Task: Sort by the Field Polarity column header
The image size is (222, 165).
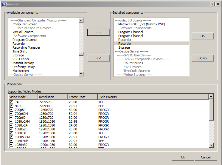Action: (153, 97)
